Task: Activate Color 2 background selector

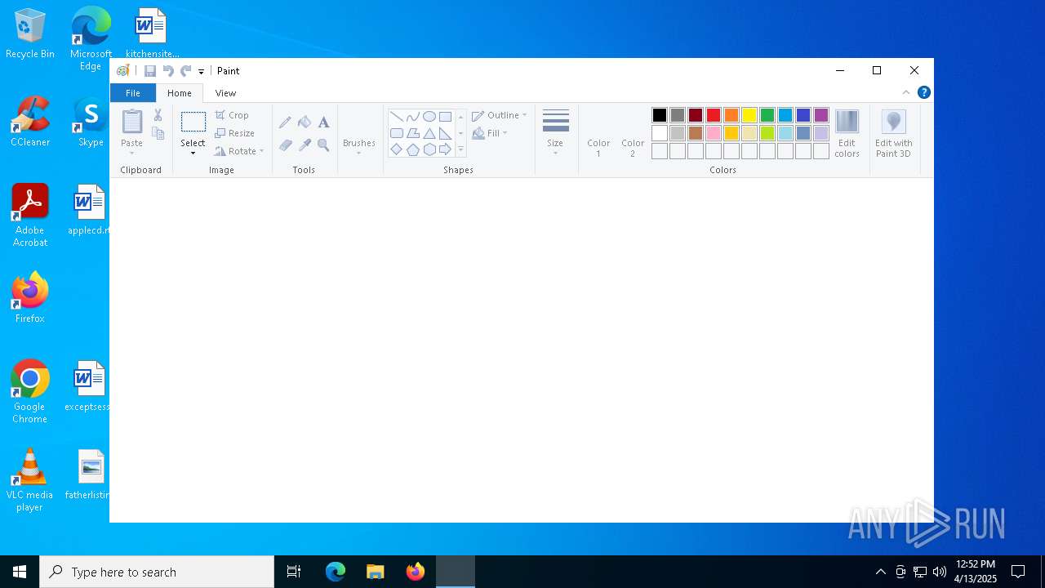Action: click(x=633, y=134)
